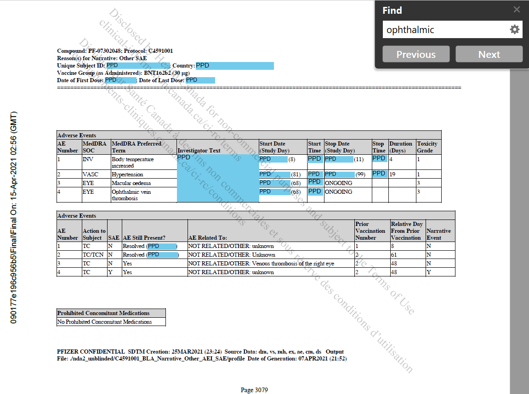529x394 pixels.
Task: Close the Find panel
Action: pos(517,10)
